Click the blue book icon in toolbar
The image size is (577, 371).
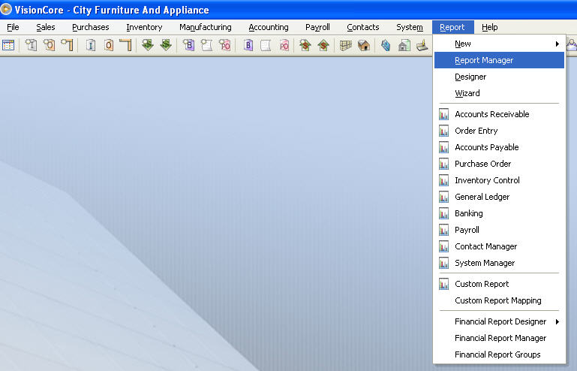point(386,45)
